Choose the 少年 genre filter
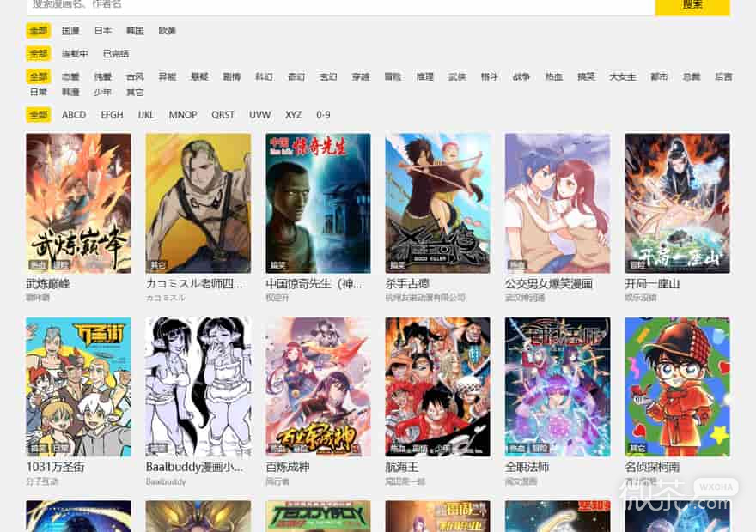This screenshot has width=756, height=532. (103, 92)
